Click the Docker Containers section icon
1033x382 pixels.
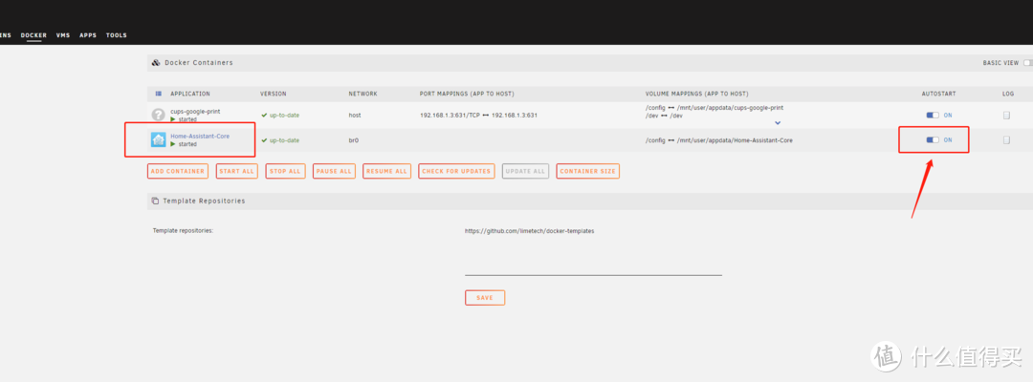pyautogui.click(x=156, y=63)
